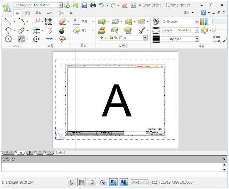Open the Solid line style dropdown
This screenshot has width=229, height=189.
pyautogui.click(x=197, y=30)
